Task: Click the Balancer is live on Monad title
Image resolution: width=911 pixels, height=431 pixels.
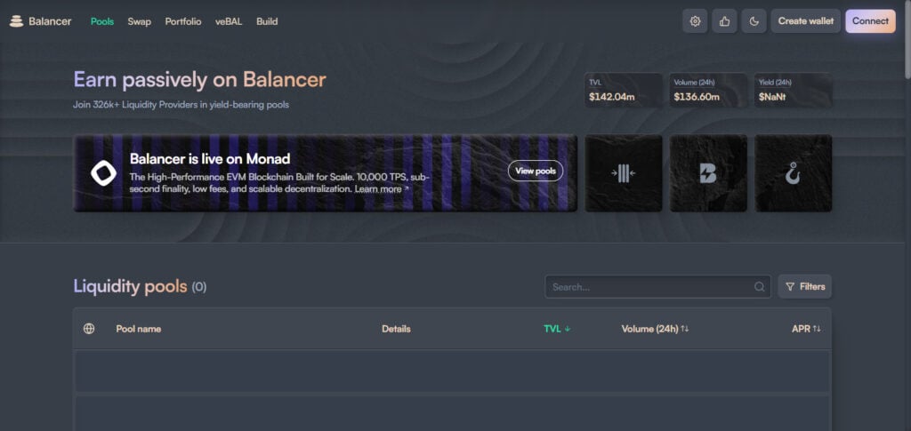Action: tap(210, 159)
